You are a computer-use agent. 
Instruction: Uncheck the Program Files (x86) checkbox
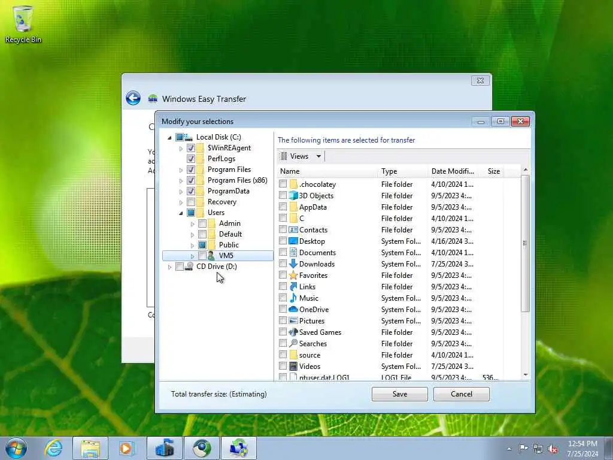pos(191,180)
